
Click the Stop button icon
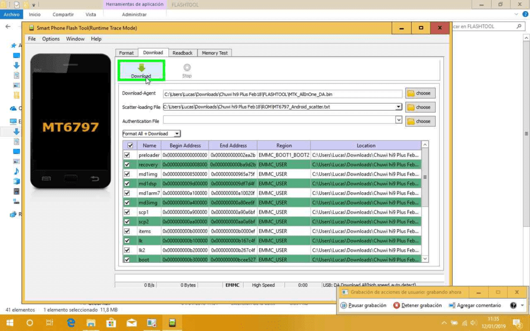(187, 68)
